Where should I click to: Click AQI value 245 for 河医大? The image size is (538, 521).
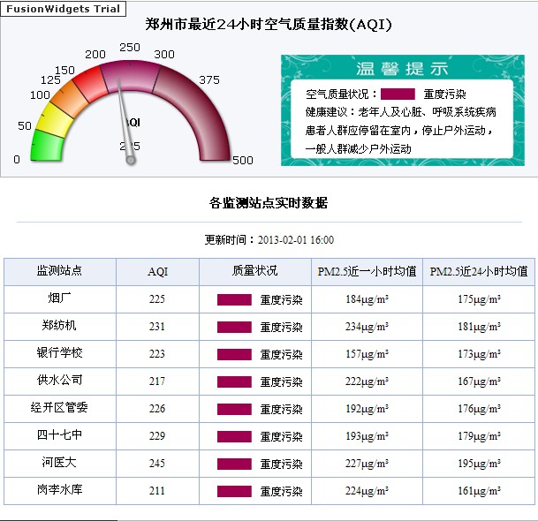[157, 464]
